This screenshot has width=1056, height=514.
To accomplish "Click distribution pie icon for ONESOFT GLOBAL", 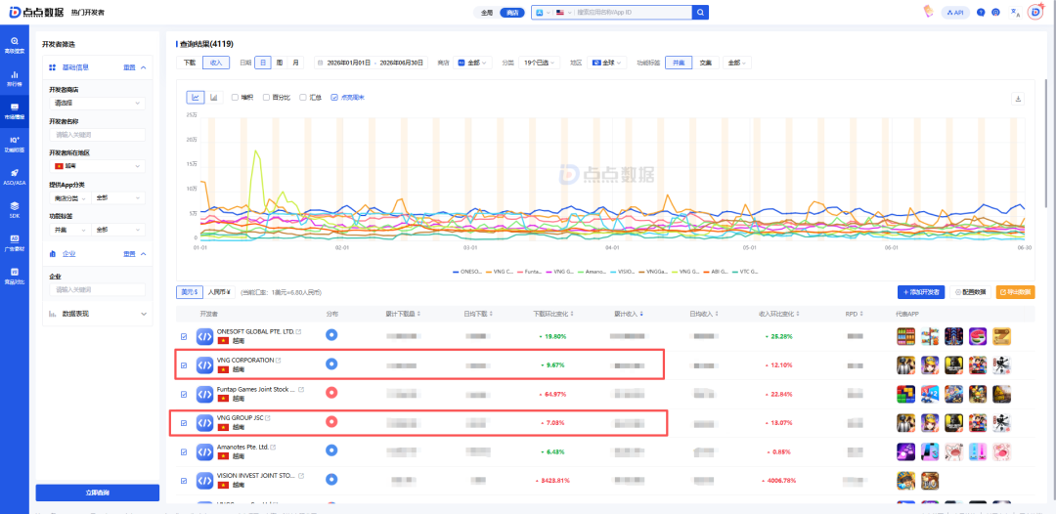I will pos(331,334).
